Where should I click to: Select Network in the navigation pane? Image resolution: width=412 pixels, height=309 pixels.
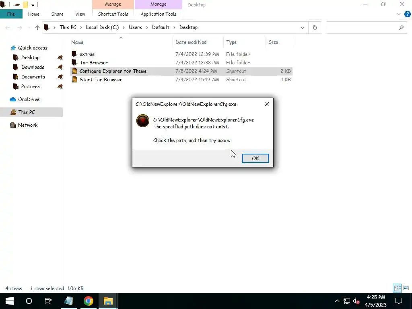28,125
